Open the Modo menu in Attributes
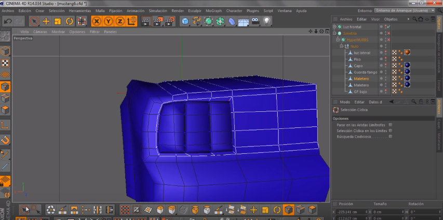This screenshot has width=443, height=220. (x=345, y=102)
